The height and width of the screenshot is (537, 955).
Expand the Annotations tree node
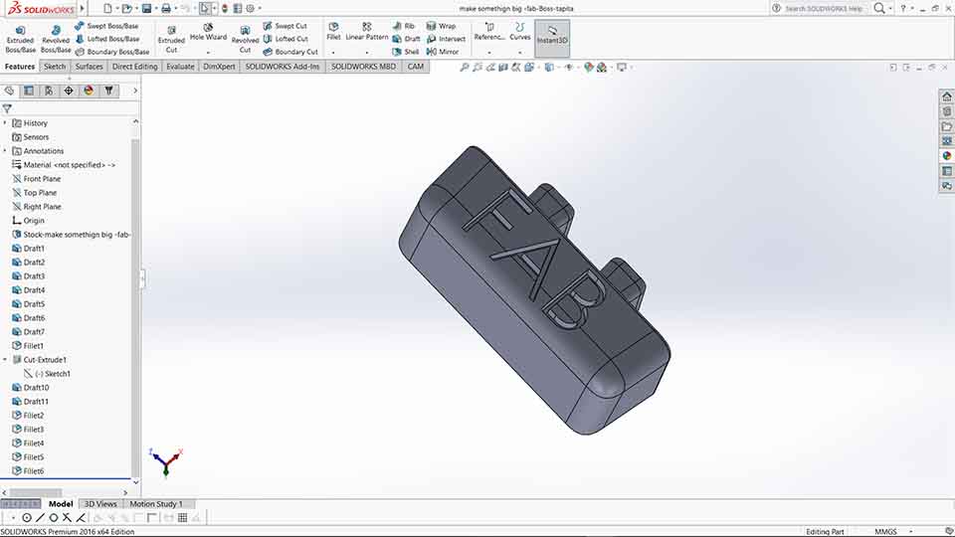[5, 151]
